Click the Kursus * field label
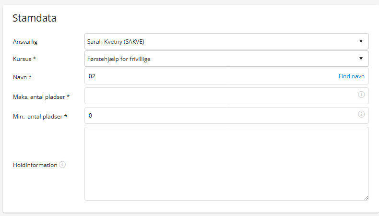379x216 pixels. [24, 59]
